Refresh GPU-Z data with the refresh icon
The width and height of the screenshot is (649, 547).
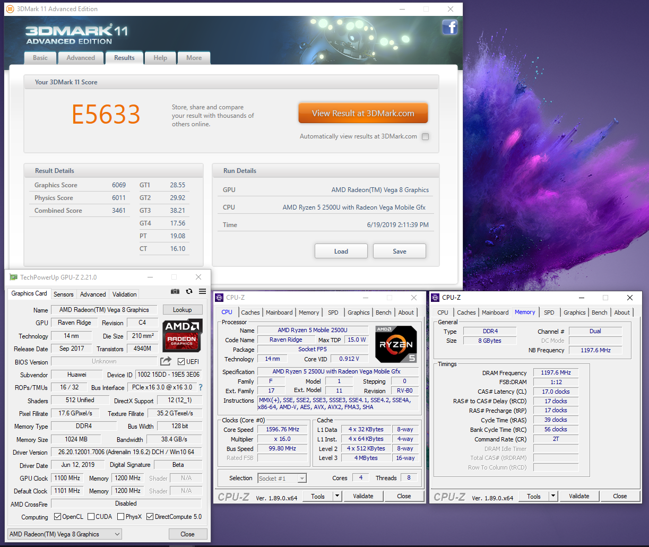coord(189,291)
